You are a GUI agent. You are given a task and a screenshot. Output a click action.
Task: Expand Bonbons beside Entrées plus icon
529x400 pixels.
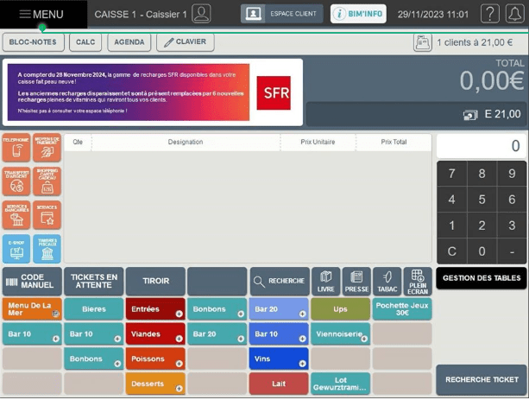241,314
